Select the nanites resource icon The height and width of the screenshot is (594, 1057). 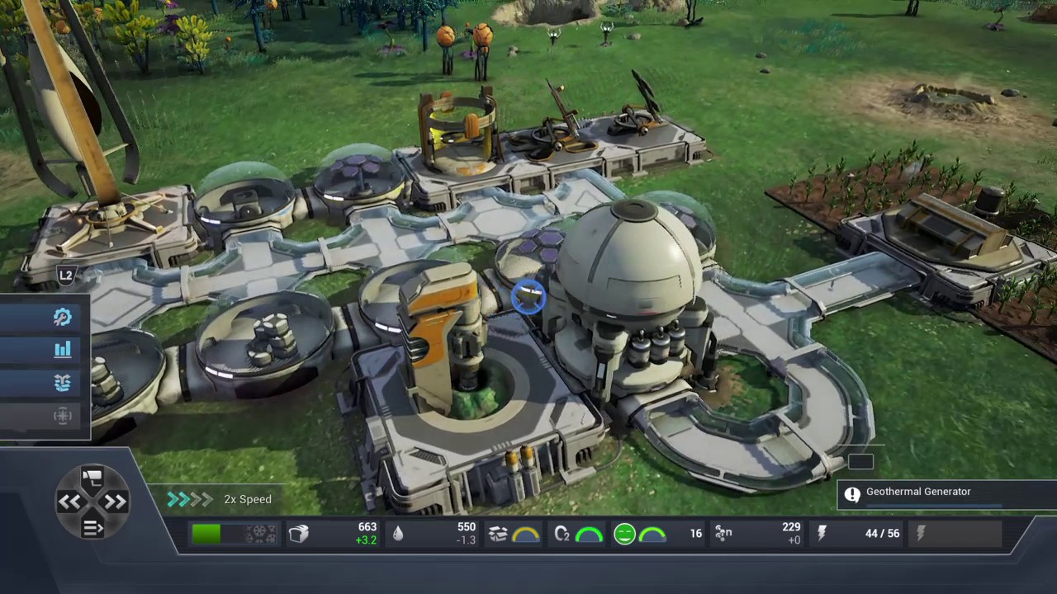point(723,534)
